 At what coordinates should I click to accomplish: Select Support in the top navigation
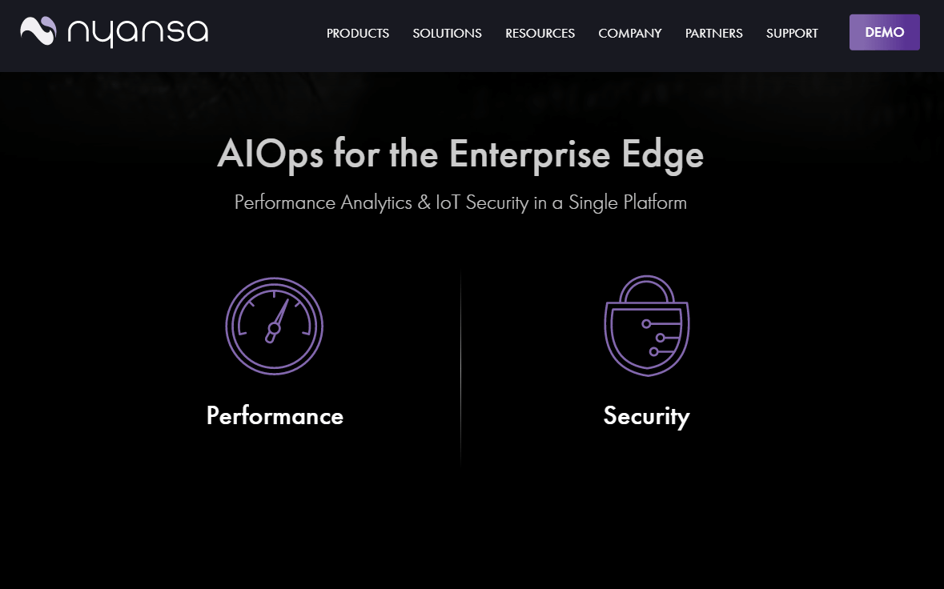(792, 34)
